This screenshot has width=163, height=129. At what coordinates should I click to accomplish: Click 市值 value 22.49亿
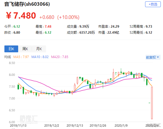tap(113, 33)
